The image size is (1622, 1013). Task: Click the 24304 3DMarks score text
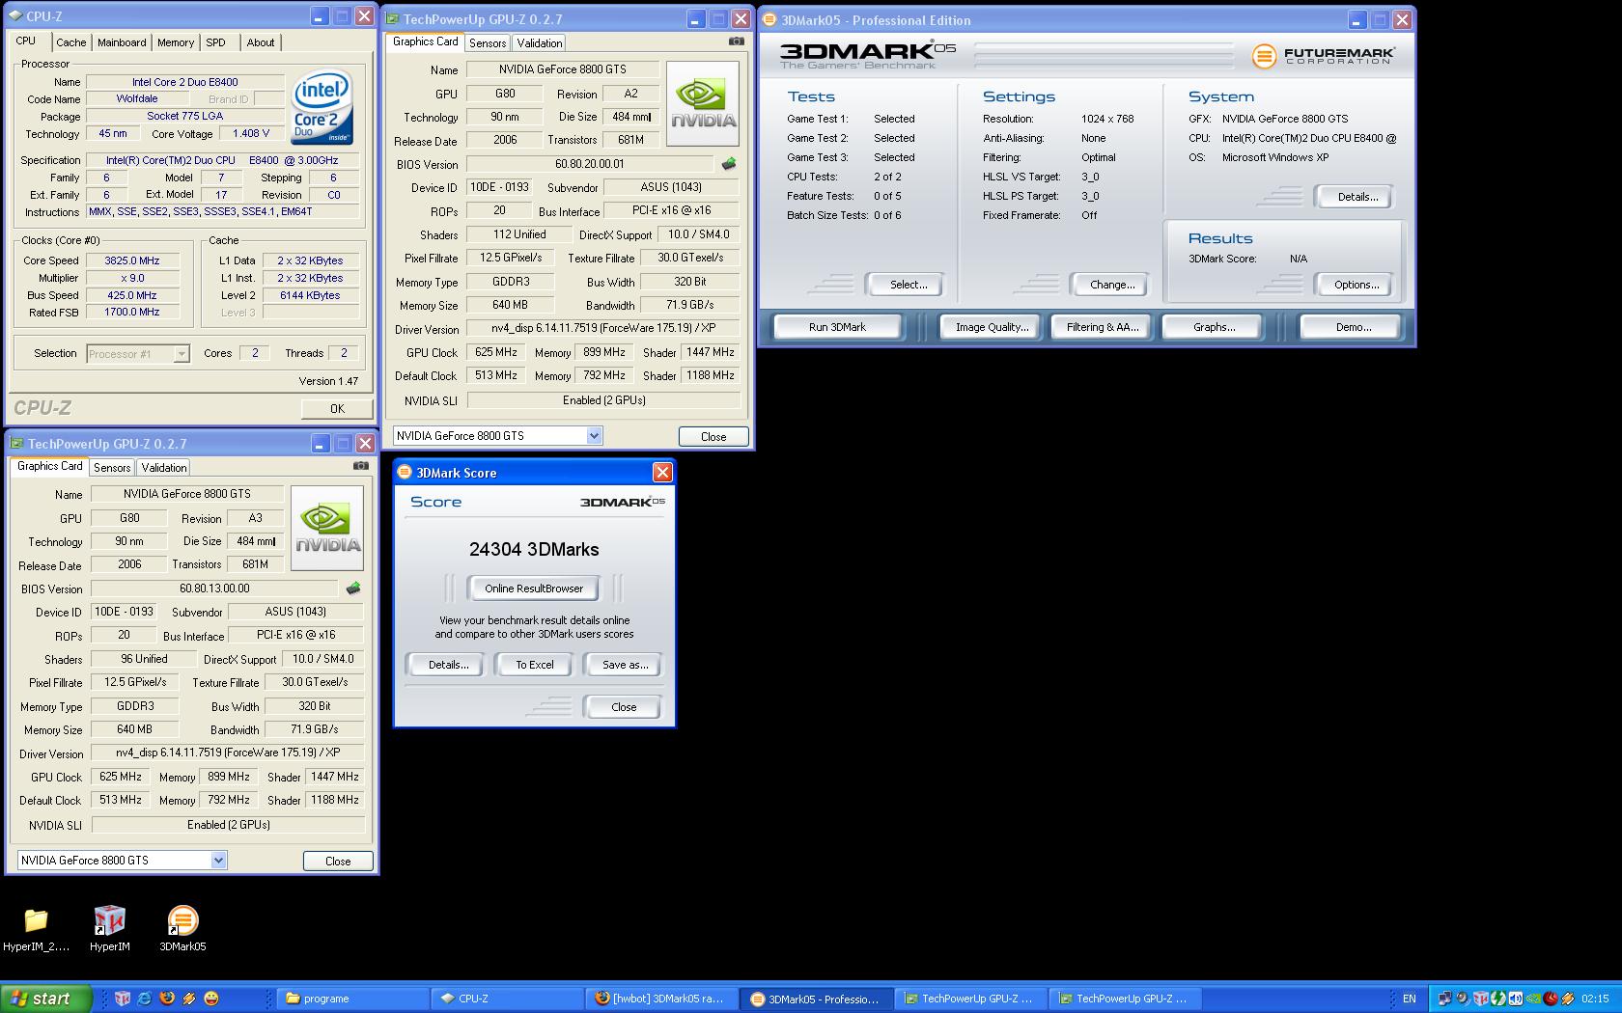click(534, 549)
